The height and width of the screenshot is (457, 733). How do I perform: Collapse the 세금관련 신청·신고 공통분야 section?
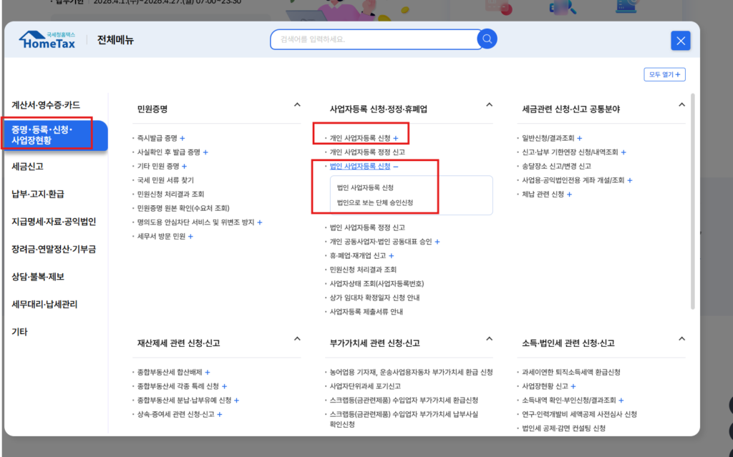pos(681,104)
